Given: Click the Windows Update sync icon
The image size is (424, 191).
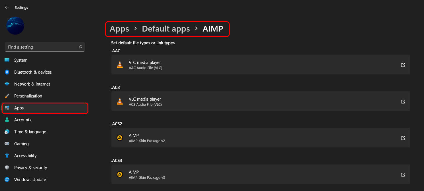Looking at the screenshot, I should point(7,180).
